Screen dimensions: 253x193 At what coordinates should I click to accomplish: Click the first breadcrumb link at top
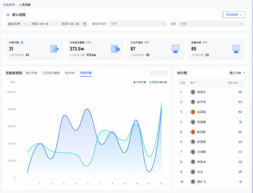tap(9, 5)
